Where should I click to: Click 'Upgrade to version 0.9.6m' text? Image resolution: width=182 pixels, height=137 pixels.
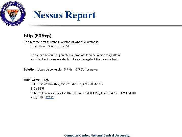(68, 70)
